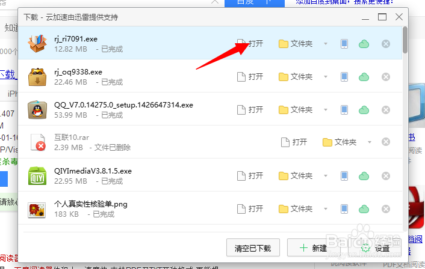Expand dropdown arrow in 互联10.rar row
The width and height of the screenshot is (425, 269).
[x=370, y=142]
